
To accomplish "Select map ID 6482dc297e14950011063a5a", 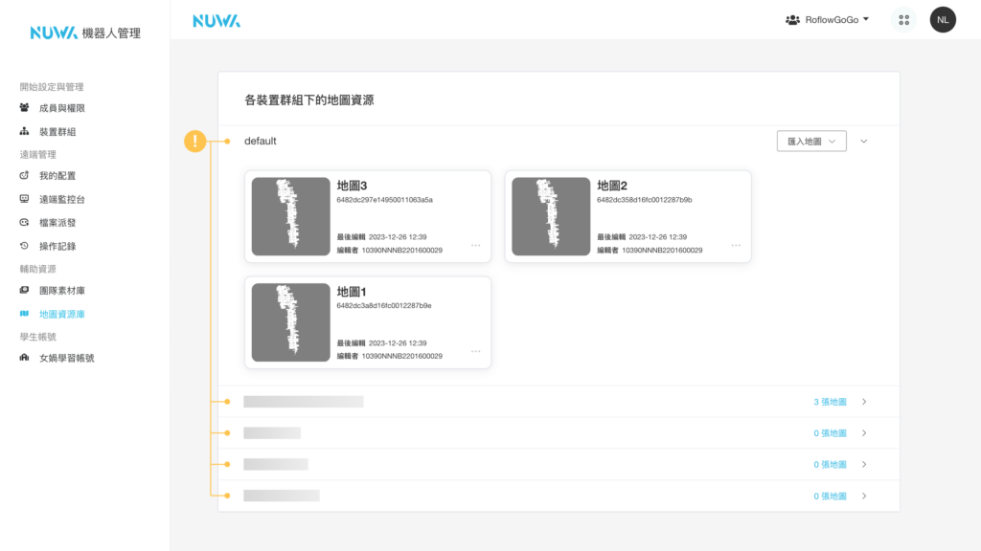I will pyautogui.click(x=385, y=200).
